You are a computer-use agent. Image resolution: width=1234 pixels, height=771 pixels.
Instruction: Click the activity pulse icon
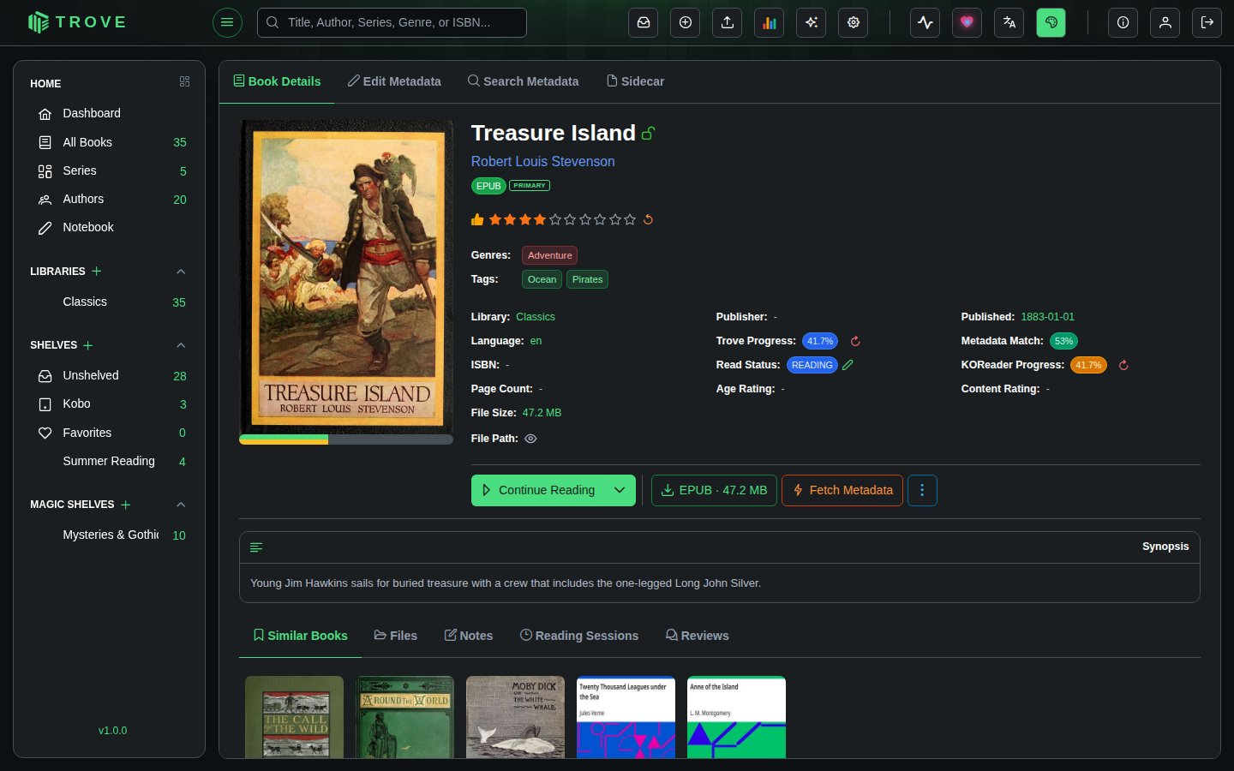tap(925, 22)
